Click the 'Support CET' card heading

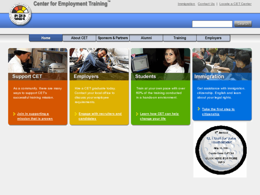click(x=27, y=76)
